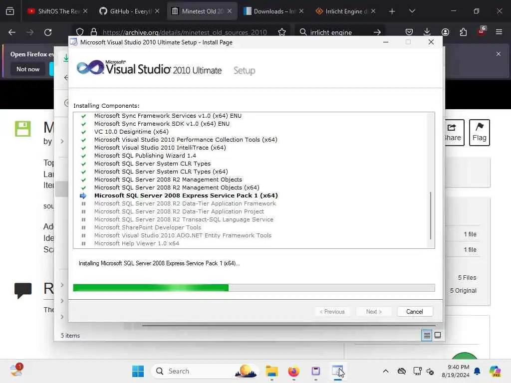Screen dimensions: 511x383
Task: Bookmark this page with the star icon
Action: click(282, 32)
